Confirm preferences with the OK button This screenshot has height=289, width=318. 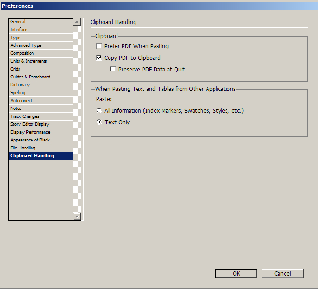[236, 274]
